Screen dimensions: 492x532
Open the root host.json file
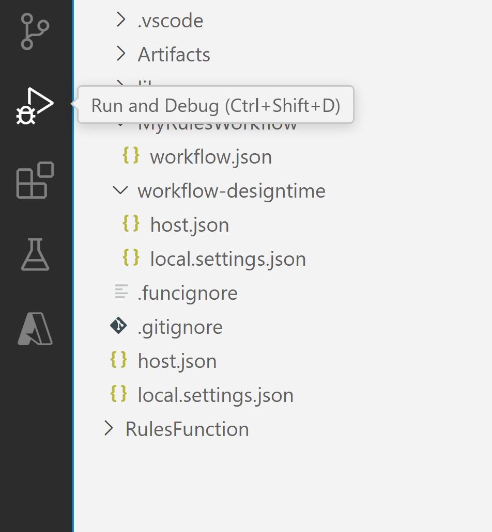(177, 361)
